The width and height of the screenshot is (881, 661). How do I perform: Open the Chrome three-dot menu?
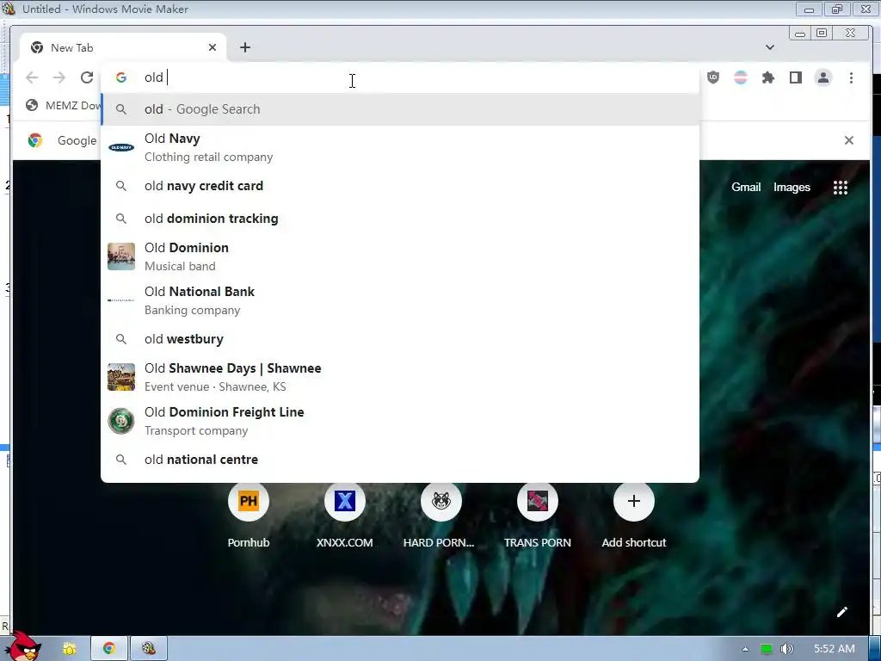[x=851, y=77]
